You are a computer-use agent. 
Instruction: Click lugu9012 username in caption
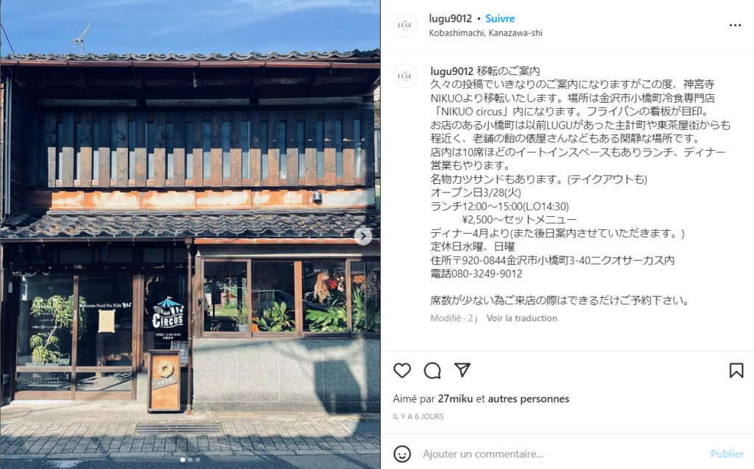point(452,71)
